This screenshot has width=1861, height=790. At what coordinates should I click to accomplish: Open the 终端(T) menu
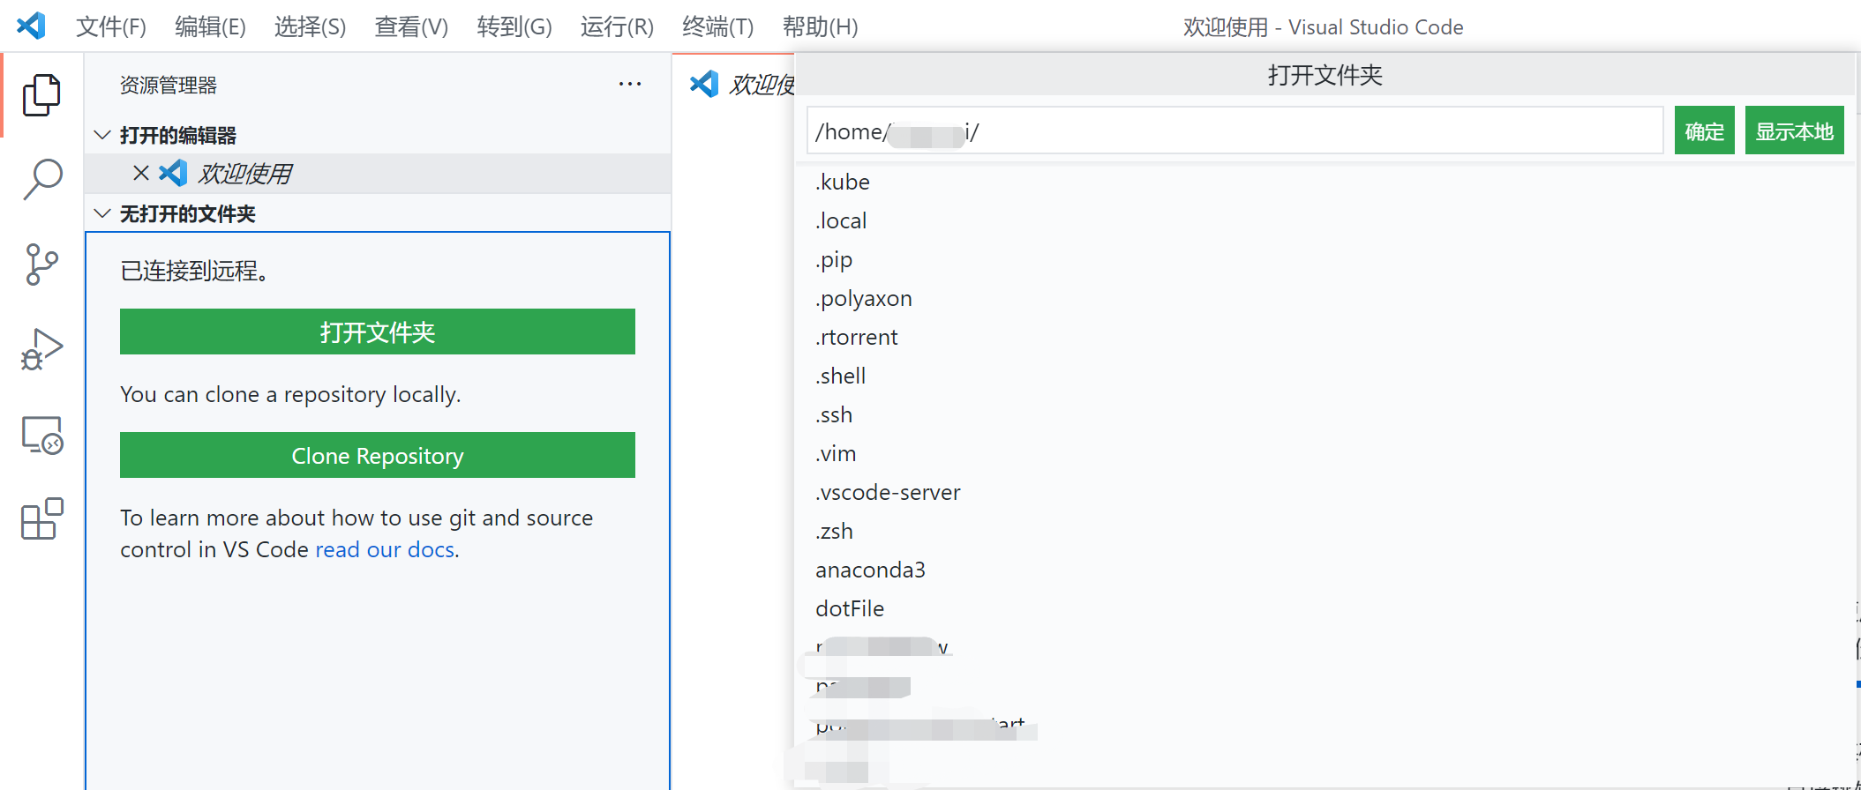(717, 26)
